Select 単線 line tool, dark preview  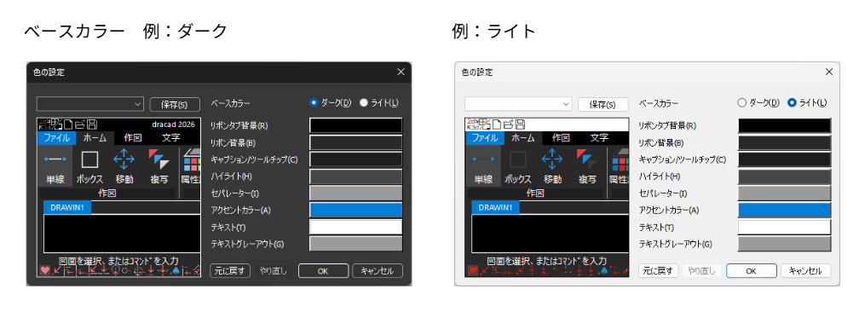tap(55, 165)
